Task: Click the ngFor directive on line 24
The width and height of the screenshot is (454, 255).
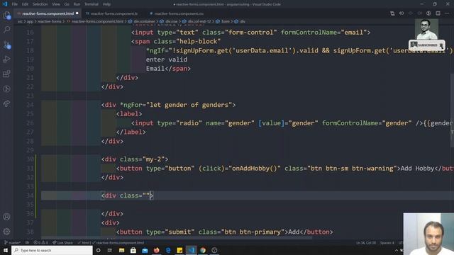Action: point(131,105)
